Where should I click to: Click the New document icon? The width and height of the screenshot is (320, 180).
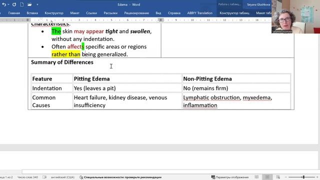tap(22, 4)
